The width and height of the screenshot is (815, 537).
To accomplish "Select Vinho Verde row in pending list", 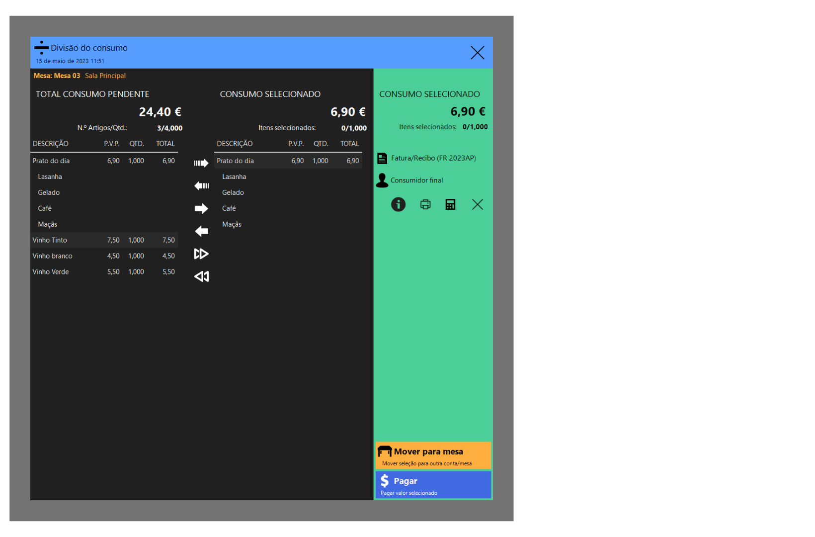I will pos(104,272).
